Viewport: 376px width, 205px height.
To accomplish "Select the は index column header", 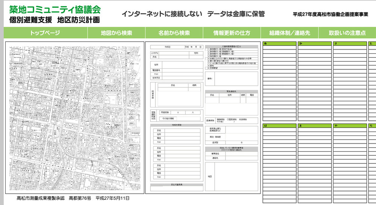I will pyautogui.click(x=279, y=125).
